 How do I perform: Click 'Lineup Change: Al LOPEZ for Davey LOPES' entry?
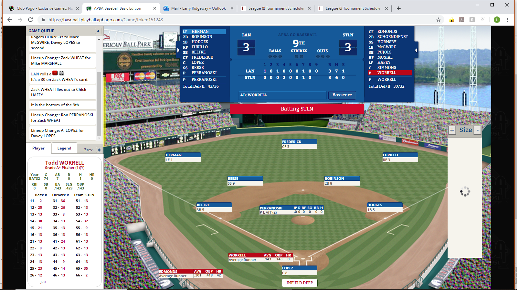coord(62,133)
